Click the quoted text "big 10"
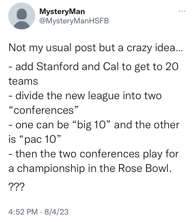Viewport: 195px width, 222px height. 92,125
